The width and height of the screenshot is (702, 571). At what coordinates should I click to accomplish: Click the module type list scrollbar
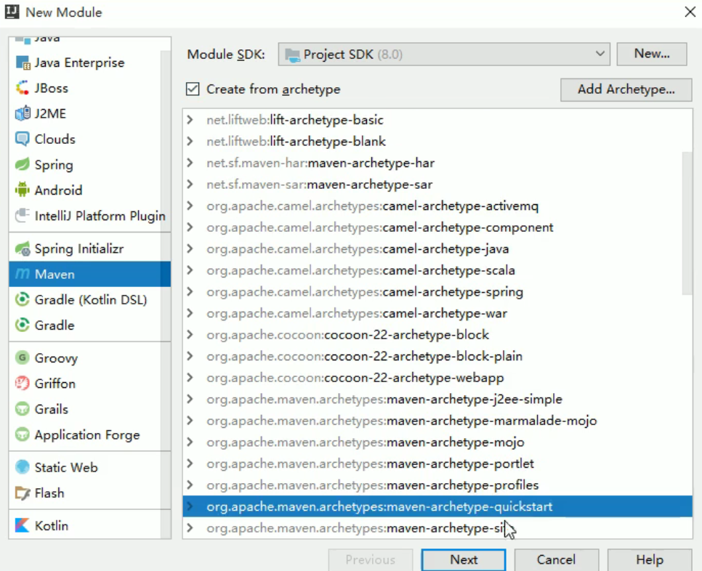click(x=166, y=296)
